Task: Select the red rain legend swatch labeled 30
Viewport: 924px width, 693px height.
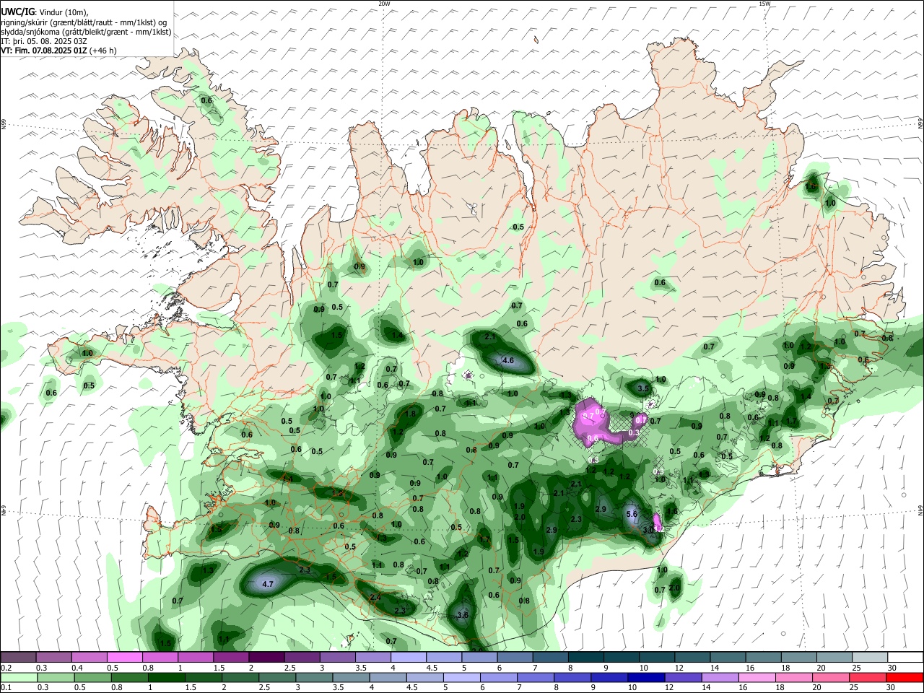Action: coord(905,677)
